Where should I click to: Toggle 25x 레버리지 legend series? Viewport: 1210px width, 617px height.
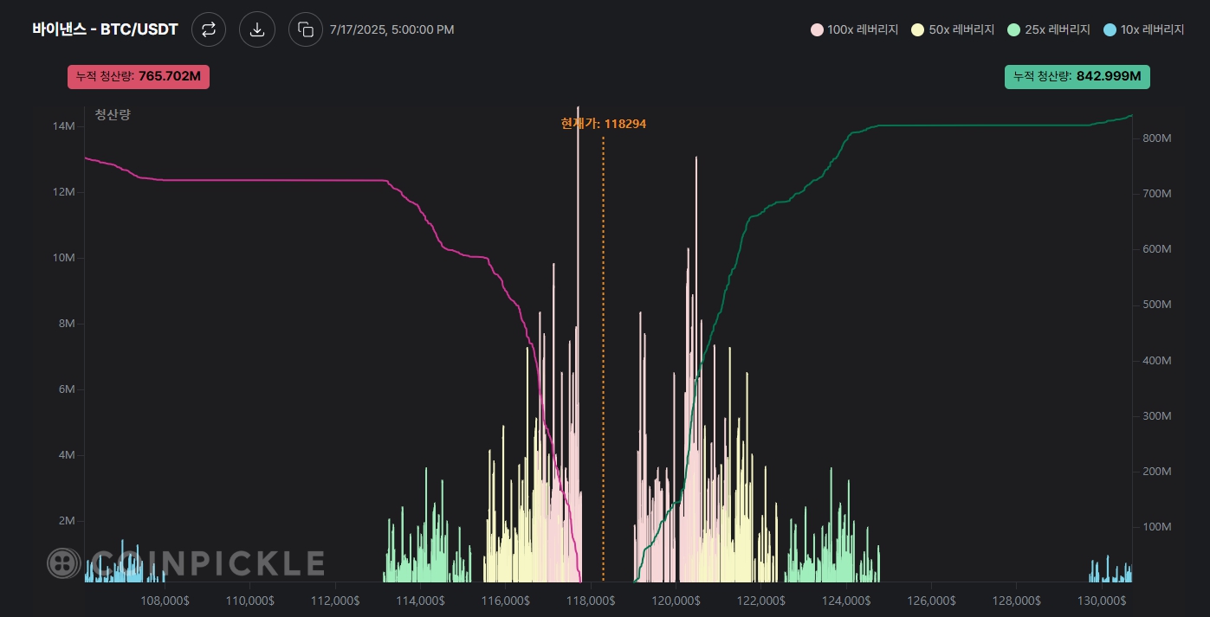(1050, 29)
